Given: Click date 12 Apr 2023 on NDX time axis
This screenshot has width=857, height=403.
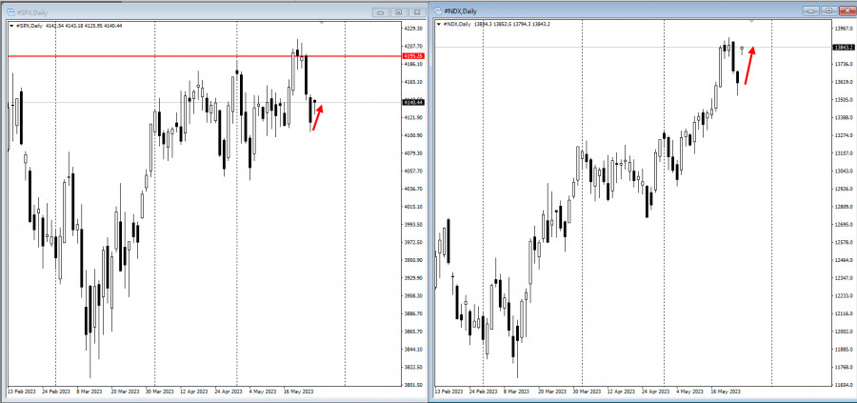Looking at the screenshot, I should pyautogui.click(x=621, y=393).
